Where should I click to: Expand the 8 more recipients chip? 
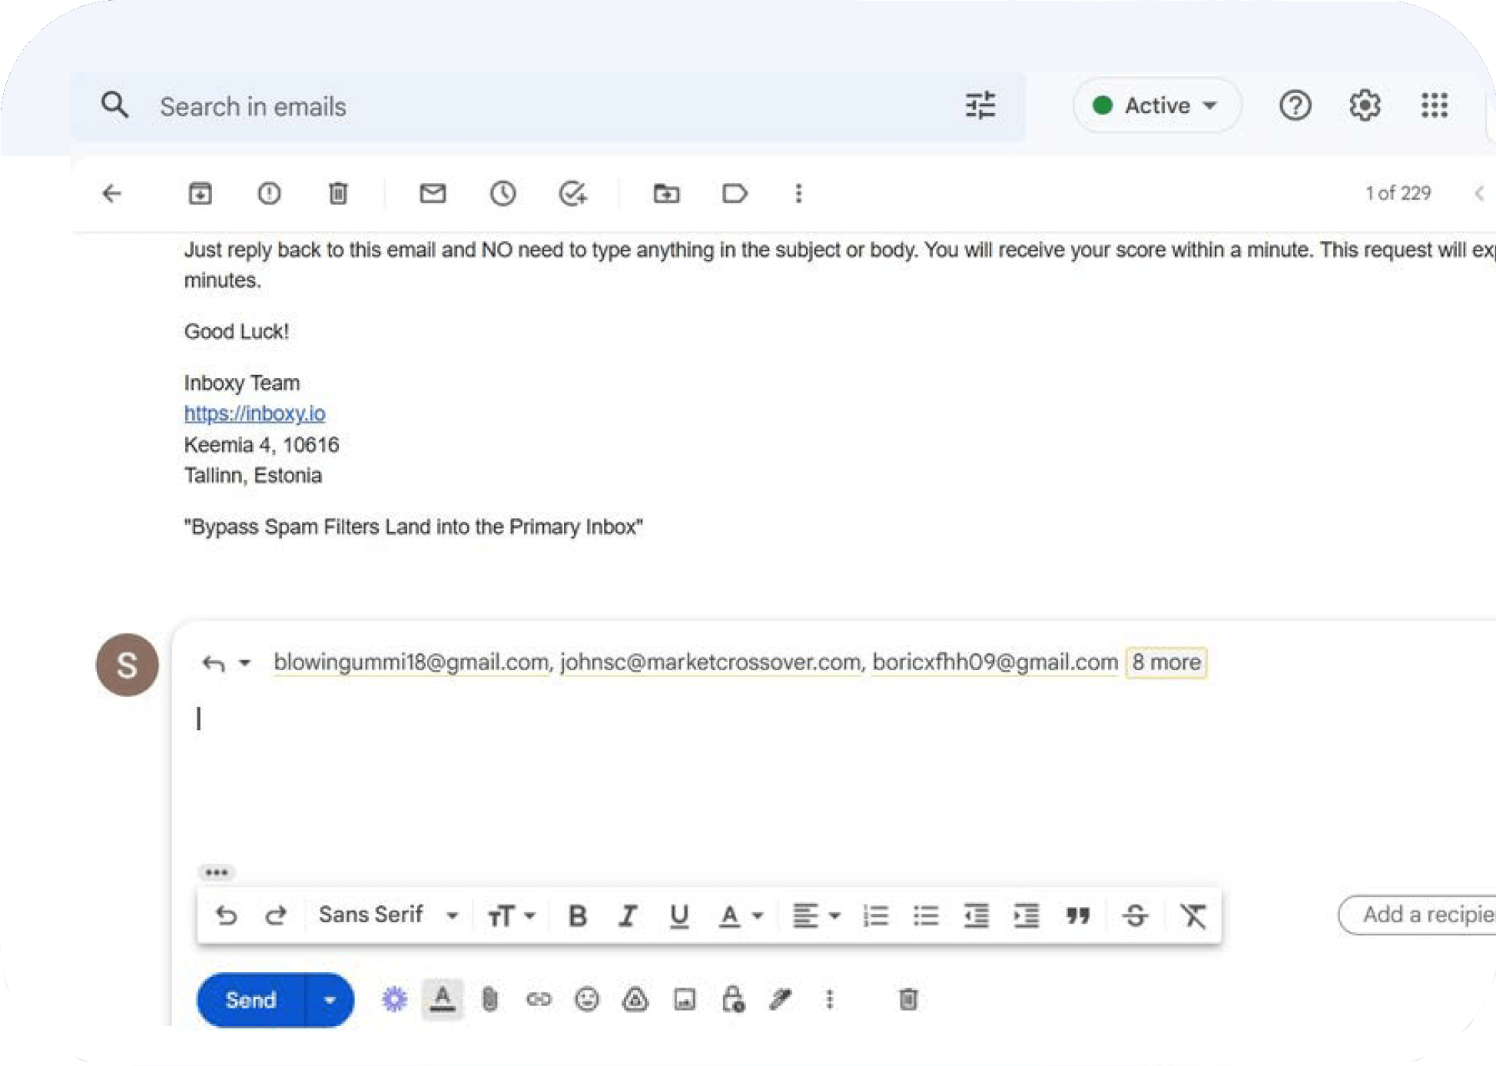[1166, 662]
